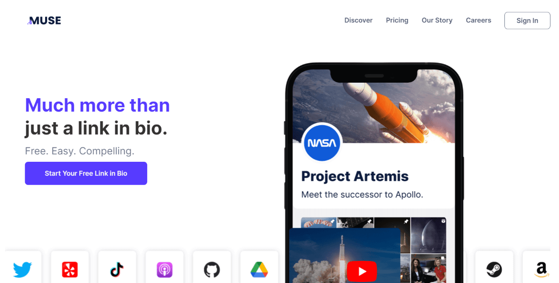Select the GitHub Octocat icon
The height and width of the screenshot is (283, 559).
[212, 270]
